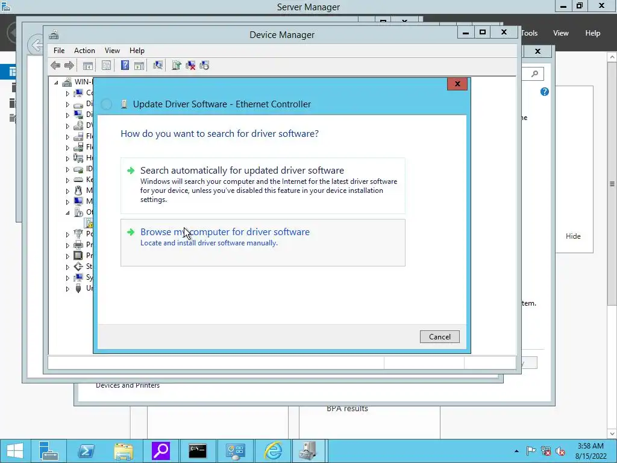Viewport: 617px width, 463px height.
Task: Click the blue Help question mark toolbar icon
Action: pos(125,65)
